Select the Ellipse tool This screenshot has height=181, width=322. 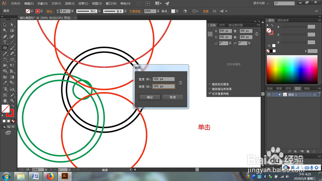pyautogui.click(x=5, y=48)
